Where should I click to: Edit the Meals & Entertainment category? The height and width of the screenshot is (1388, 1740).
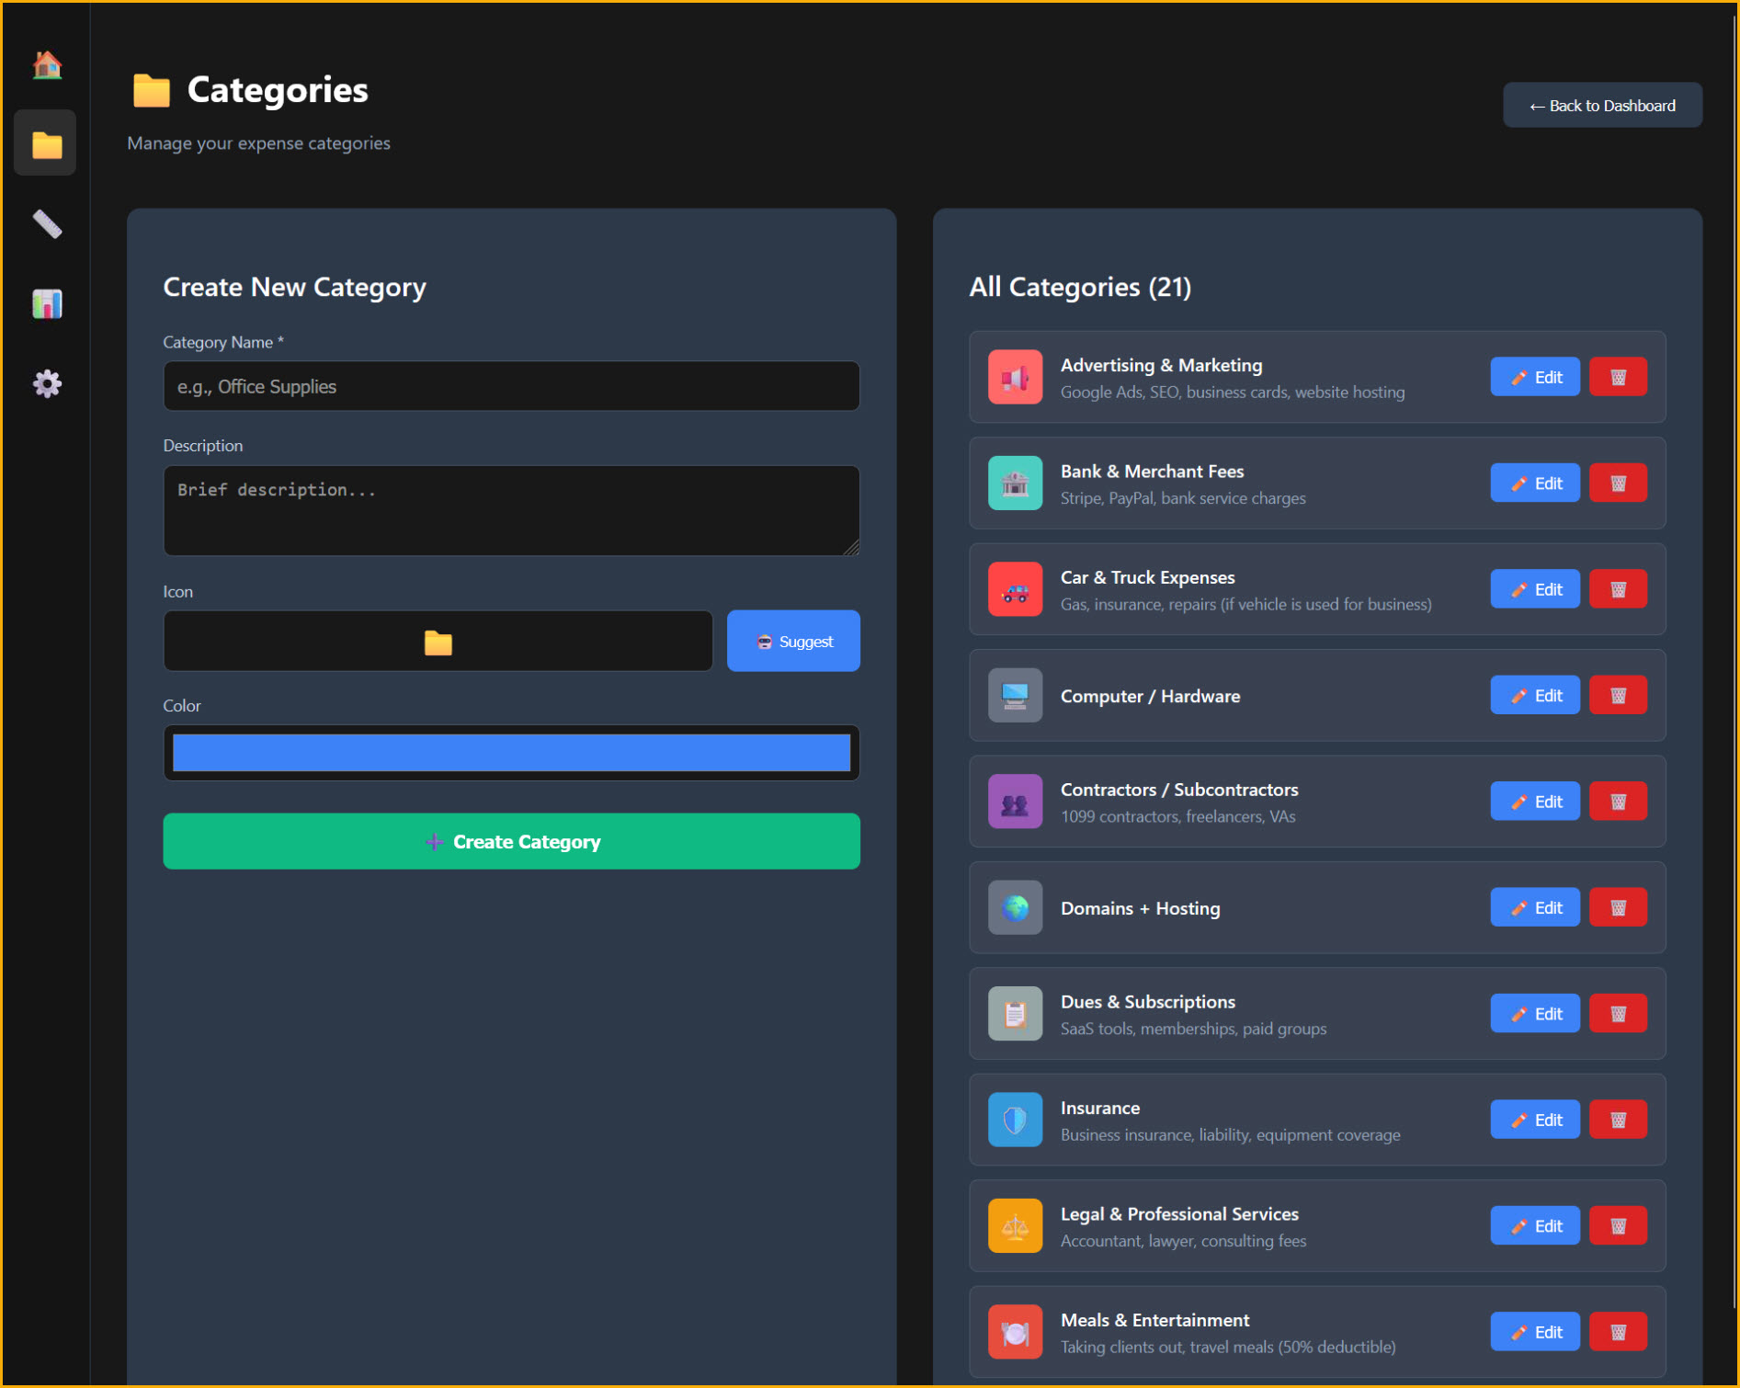click(x=1534, y=1331)
